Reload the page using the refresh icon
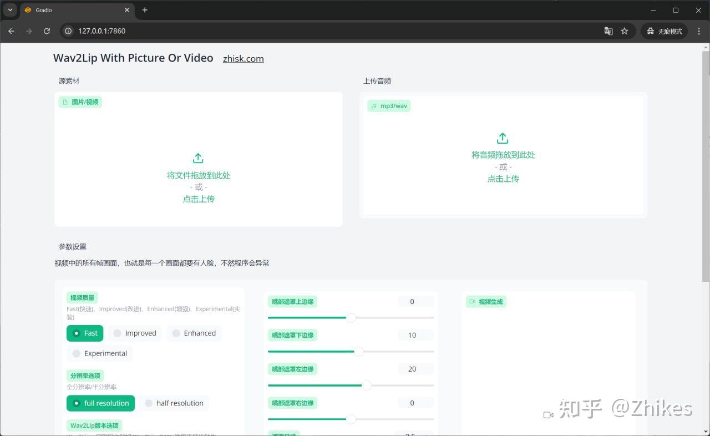 point(47,31)
